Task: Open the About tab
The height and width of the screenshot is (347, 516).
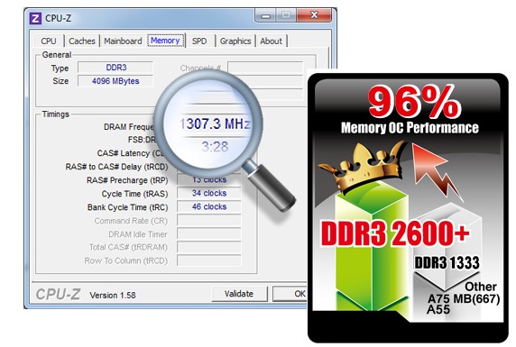Action: (x=272, y=41)
